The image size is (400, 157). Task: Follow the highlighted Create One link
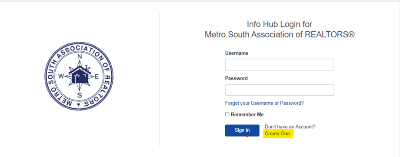coord(277,134)
